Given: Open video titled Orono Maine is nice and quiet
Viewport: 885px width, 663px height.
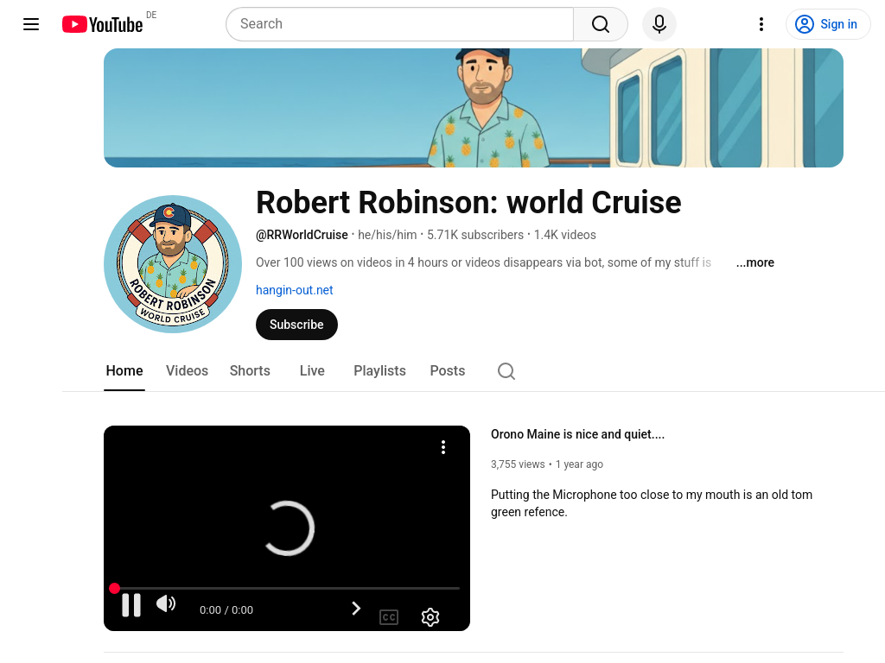Looking at the screenshot, I should [577, 434].
